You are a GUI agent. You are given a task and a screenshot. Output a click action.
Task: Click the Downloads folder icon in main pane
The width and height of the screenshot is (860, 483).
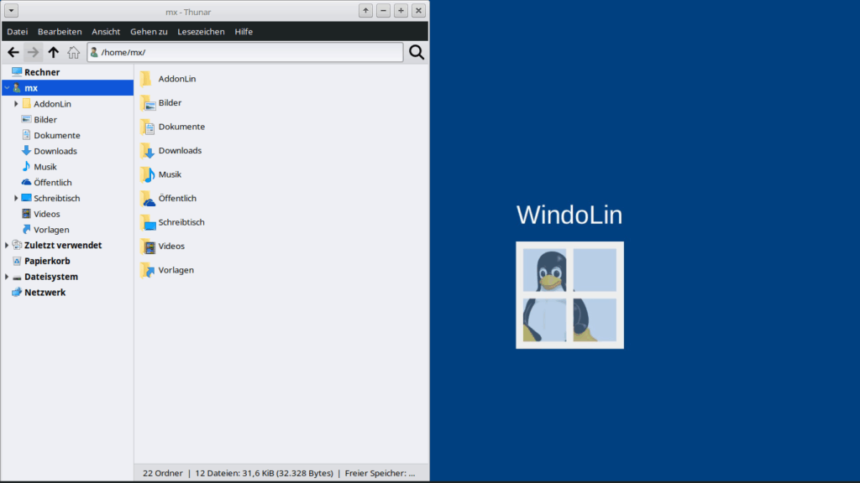147,151
